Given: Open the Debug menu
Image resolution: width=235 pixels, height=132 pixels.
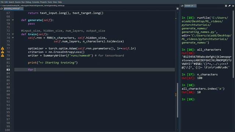Looking at the screenshot, I should point(28,2).
